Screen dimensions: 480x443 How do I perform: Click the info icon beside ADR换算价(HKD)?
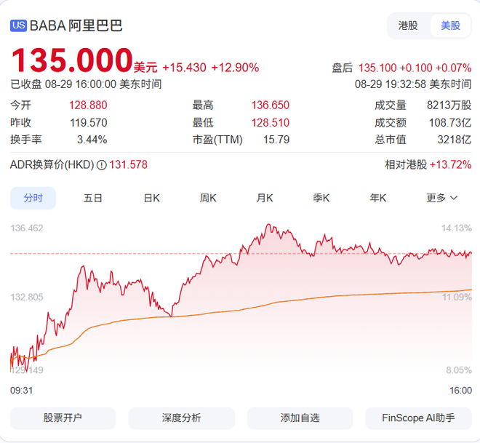click(x=102, y=165)
